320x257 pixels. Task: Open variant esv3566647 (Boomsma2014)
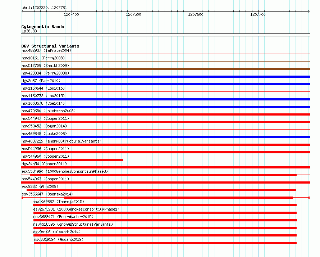coord(47,194)
